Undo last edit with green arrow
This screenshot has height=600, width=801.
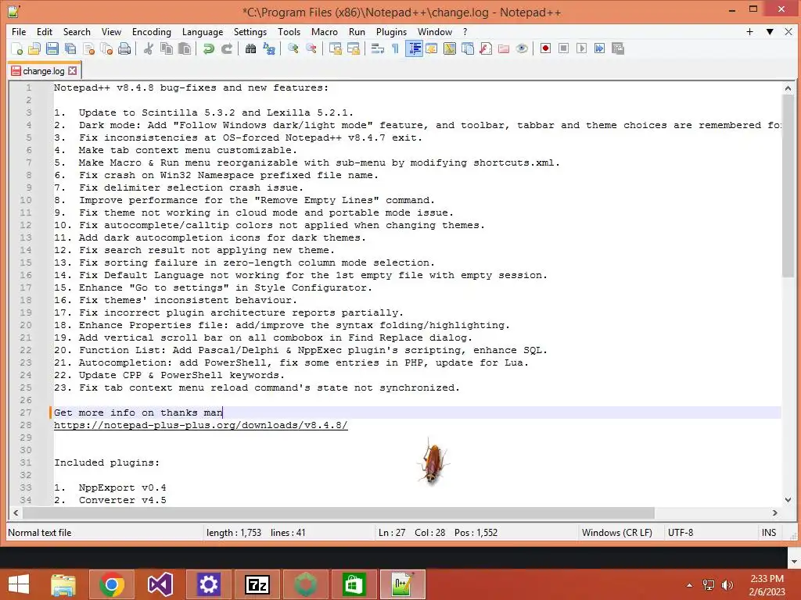tap(208, 48)
